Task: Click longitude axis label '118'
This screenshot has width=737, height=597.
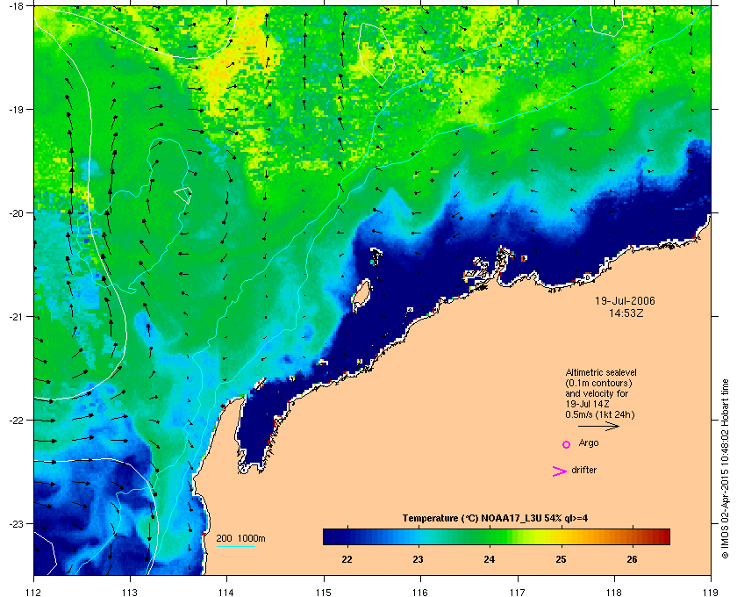Action: click(x=614, y=592)
